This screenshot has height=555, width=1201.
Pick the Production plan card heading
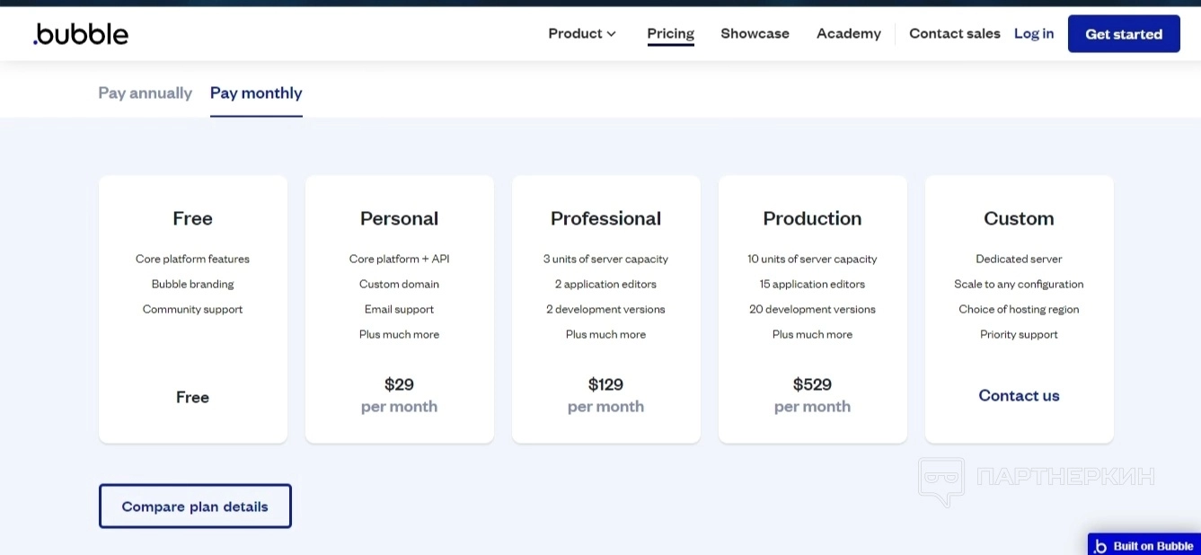tap(812, 219)
